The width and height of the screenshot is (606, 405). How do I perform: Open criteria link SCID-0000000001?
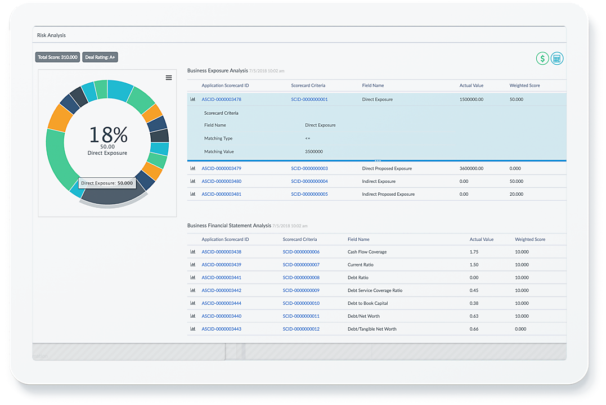coord(309,100)
